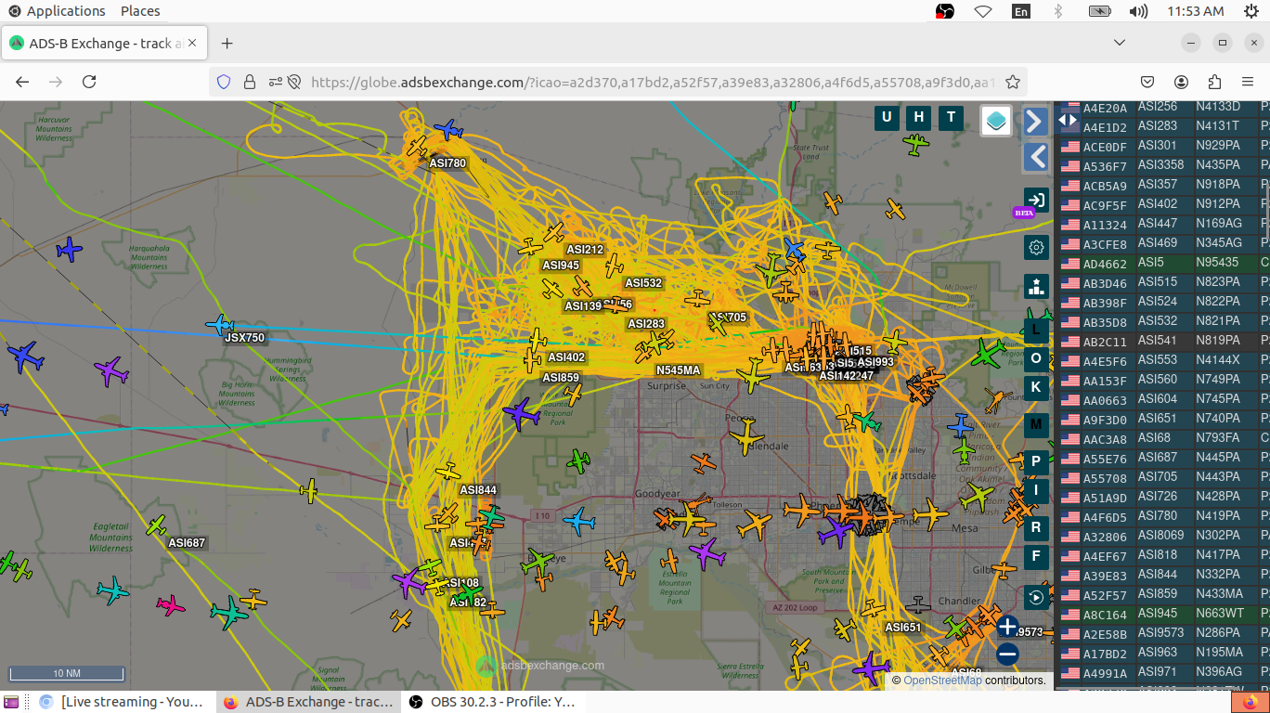
Task: Open the En keyboard layout indicator
Action: [x=1021, y=11]
